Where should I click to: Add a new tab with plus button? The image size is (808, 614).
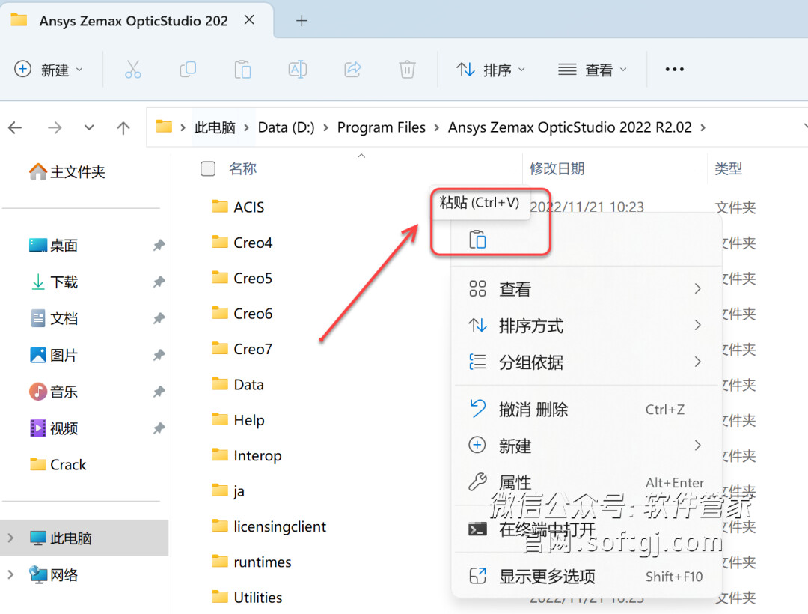tap(302, 21)
